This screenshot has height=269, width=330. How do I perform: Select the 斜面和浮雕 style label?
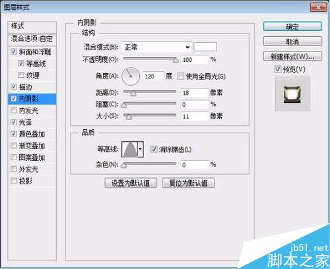35,52
